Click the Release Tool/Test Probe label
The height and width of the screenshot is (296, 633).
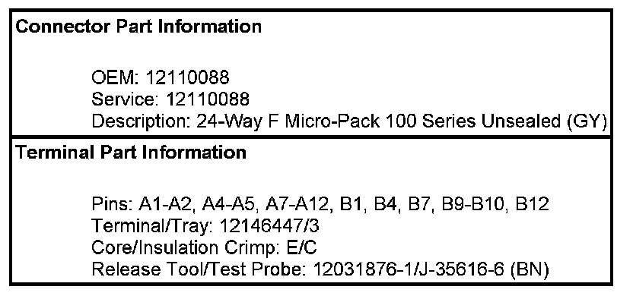tap(199, 269)
